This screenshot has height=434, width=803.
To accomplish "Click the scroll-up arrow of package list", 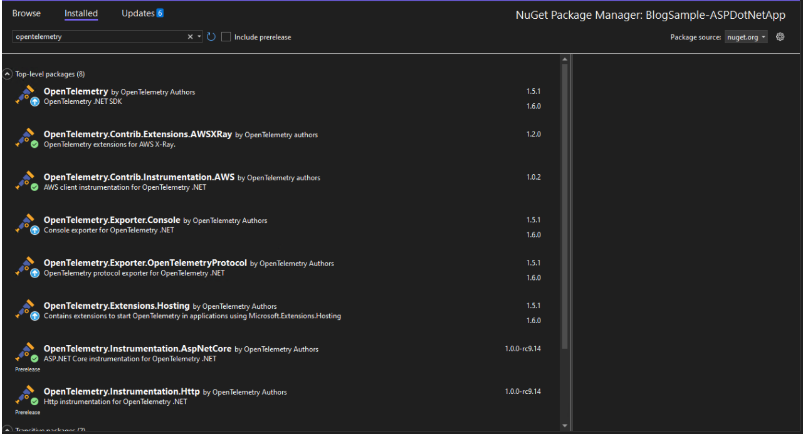I will (565, 59).
